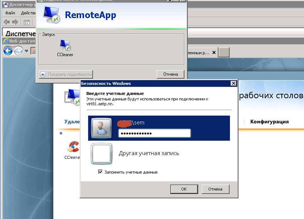Click the Диспетчер window title bar icon
304x219 pixels.
click(6, 4)
